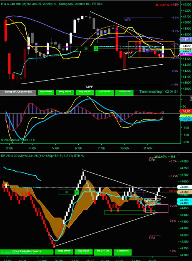Click the '3 feb' date label
Viewport: 192px width, 261px height.
(x=9, y=148)
